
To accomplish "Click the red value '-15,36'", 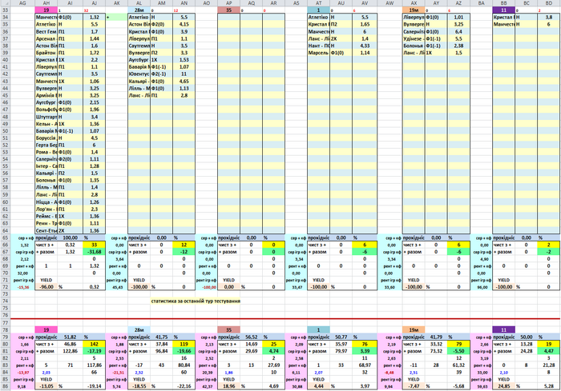I will (23, 287).
